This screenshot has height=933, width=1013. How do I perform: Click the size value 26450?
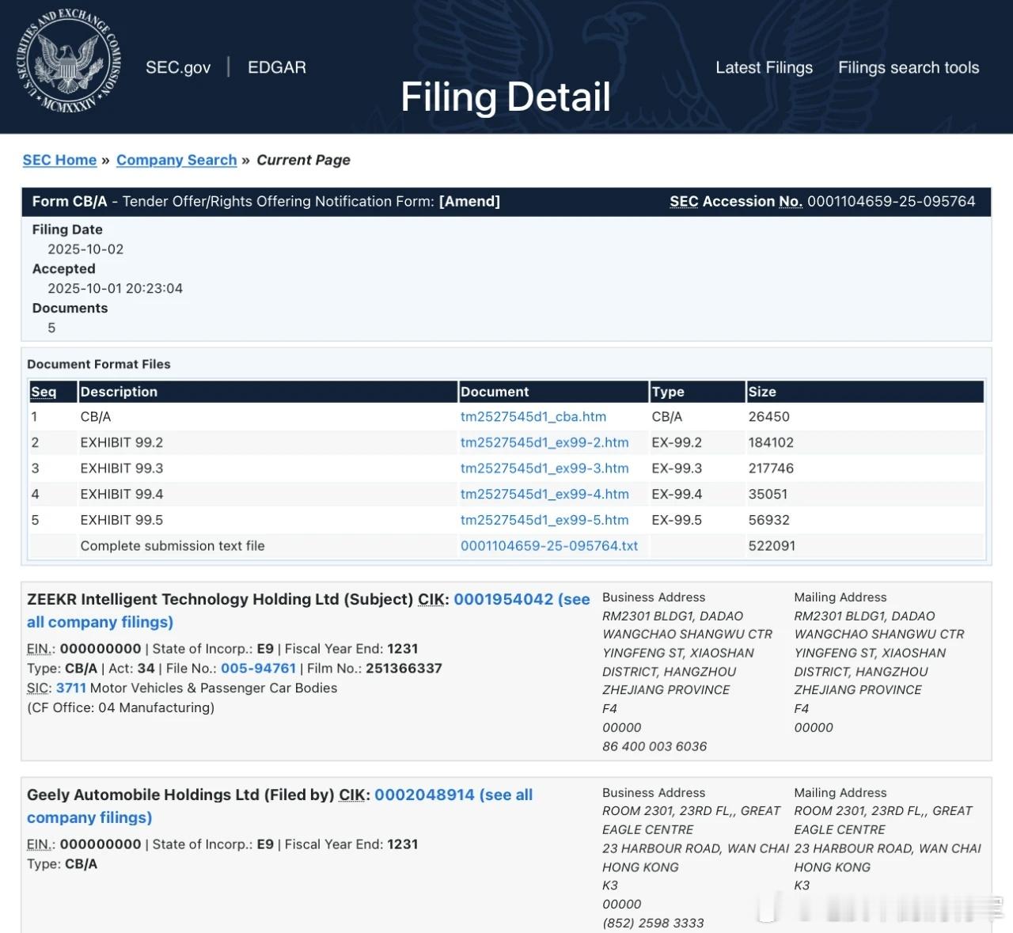point(769,416)
